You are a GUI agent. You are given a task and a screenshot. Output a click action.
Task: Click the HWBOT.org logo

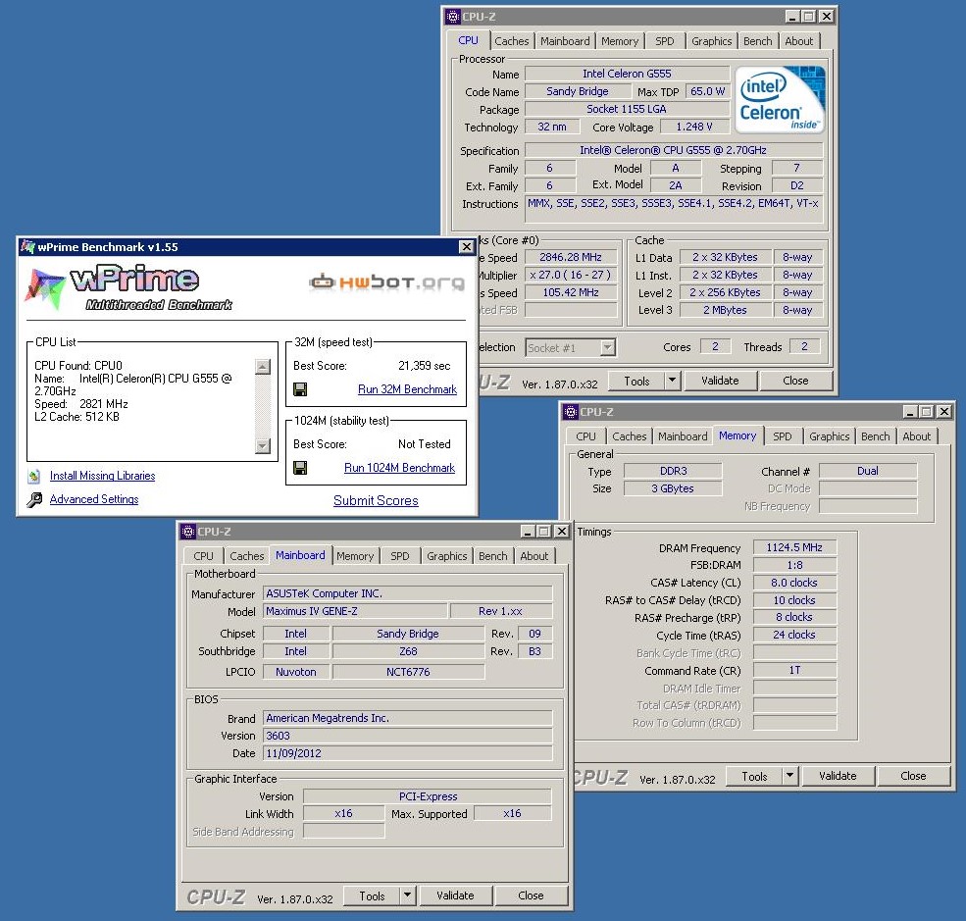point(386,282)
